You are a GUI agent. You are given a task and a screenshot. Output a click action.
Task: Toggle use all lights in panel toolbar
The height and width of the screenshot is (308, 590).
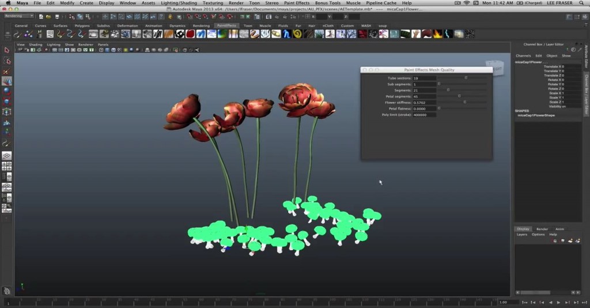click(x=126, y=50)
